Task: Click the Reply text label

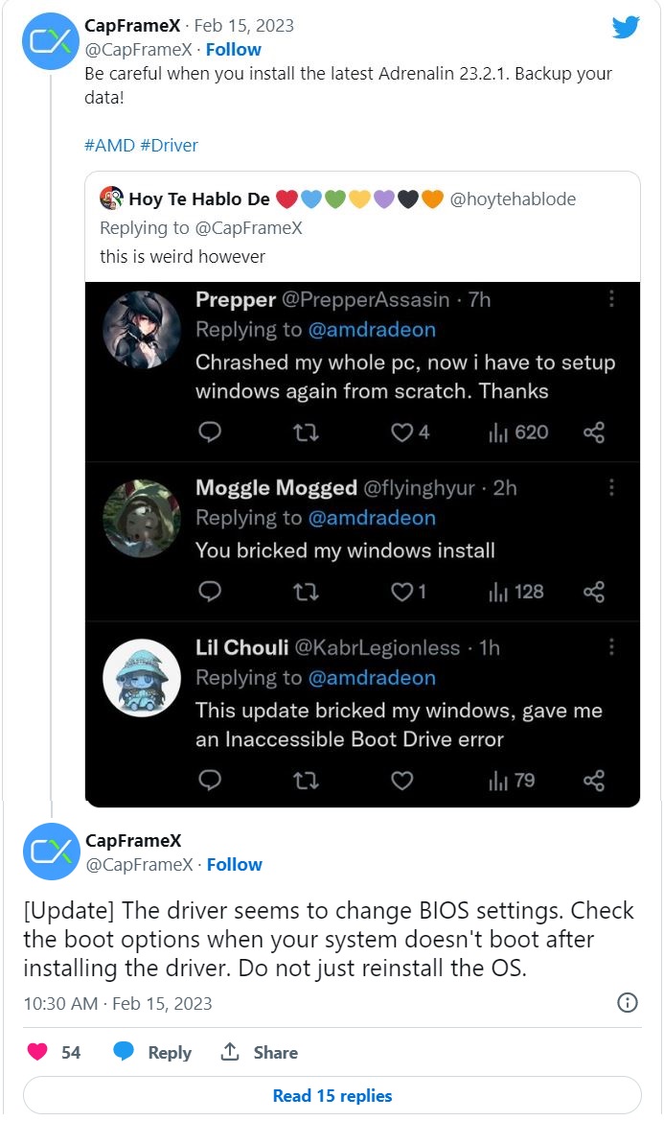Action: 169,1052
